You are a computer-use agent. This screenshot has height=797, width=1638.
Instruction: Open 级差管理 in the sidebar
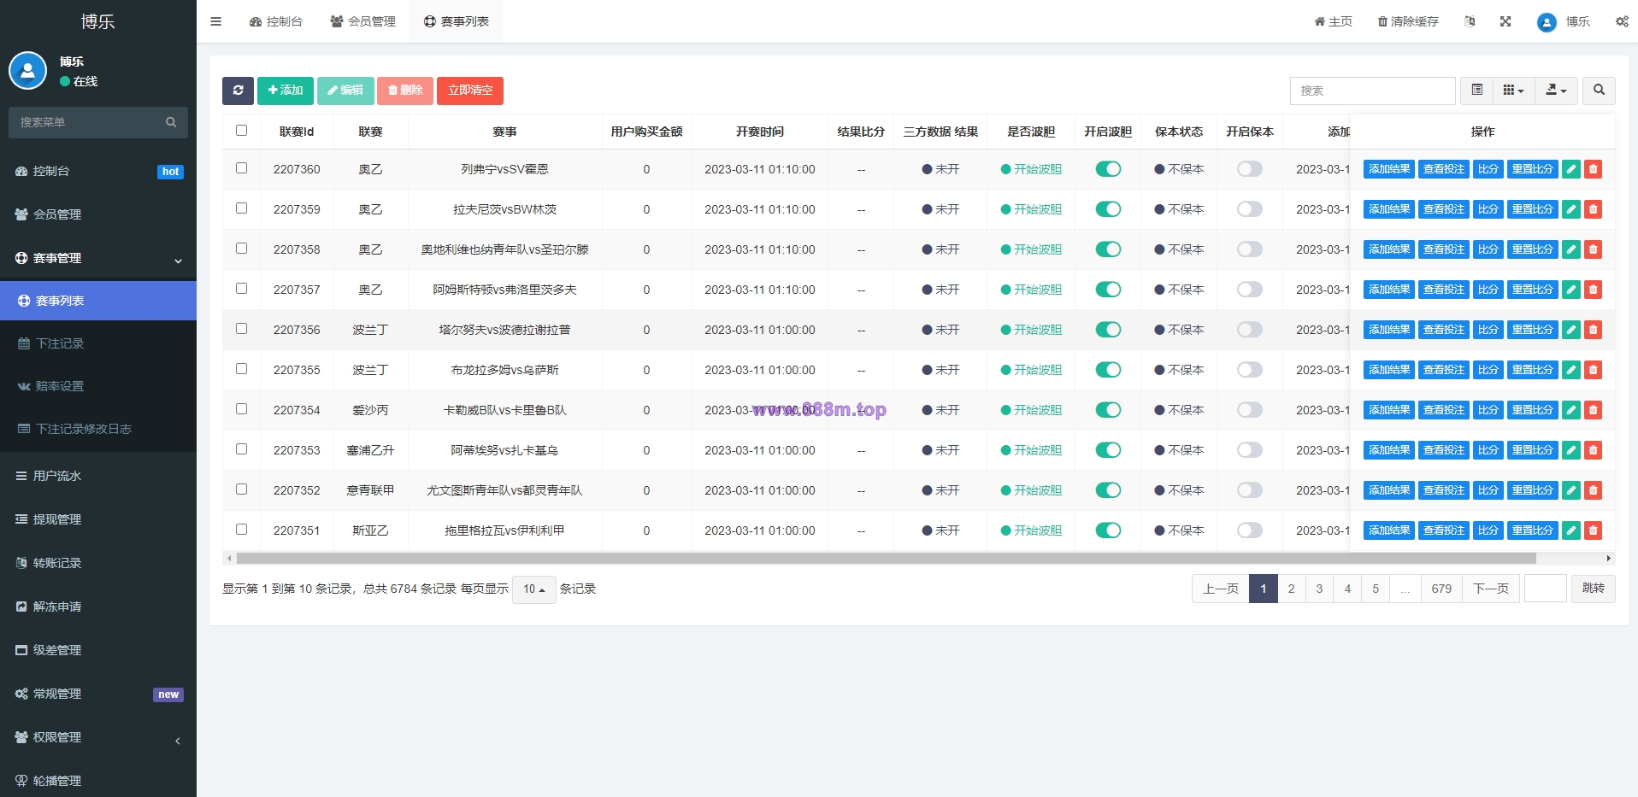pos(98,650)
